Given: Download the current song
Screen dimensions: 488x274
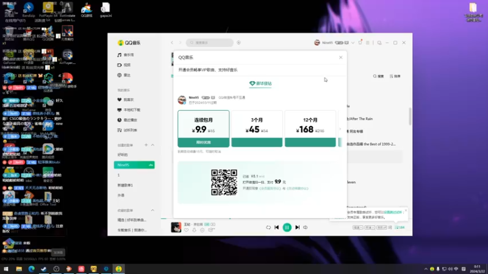Looking at the screenshot, I should tap(194, 230).
